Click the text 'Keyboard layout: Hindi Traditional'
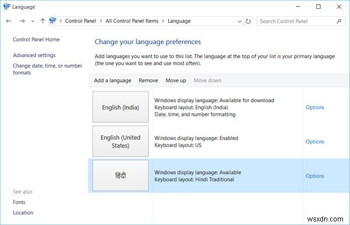350x225 pixels. (x=194, y=180)
